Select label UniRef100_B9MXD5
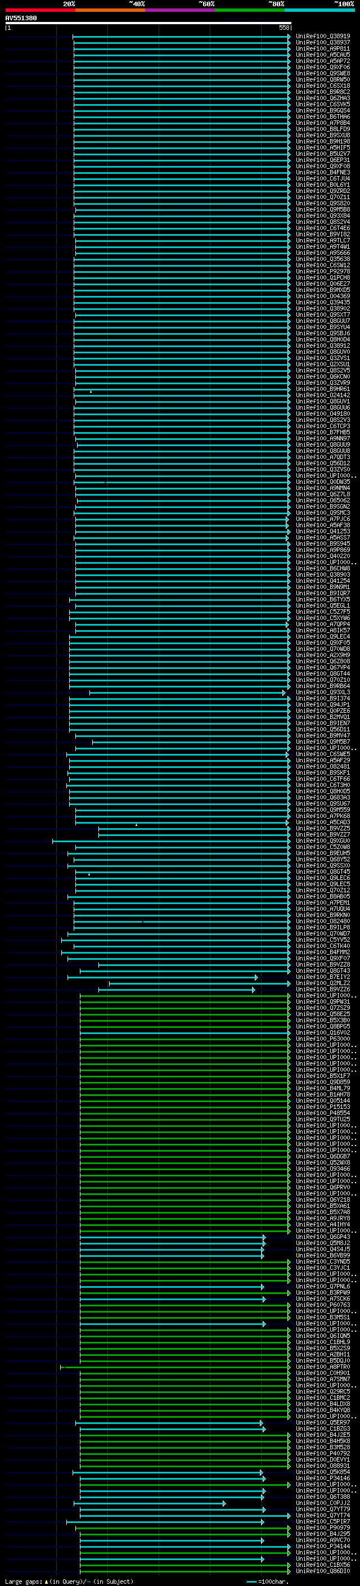Image resolution: width=360 pixels, height=1586 pixels. tap(323, 290)
